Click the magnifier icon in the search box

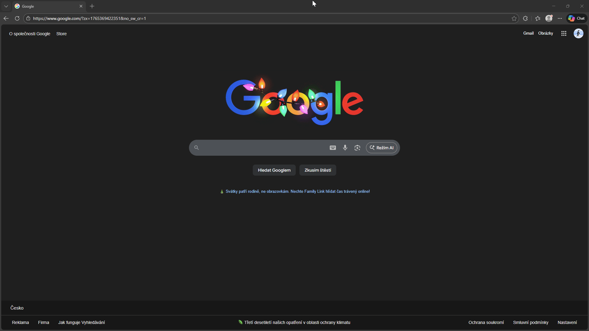click(x=197, y=147)
